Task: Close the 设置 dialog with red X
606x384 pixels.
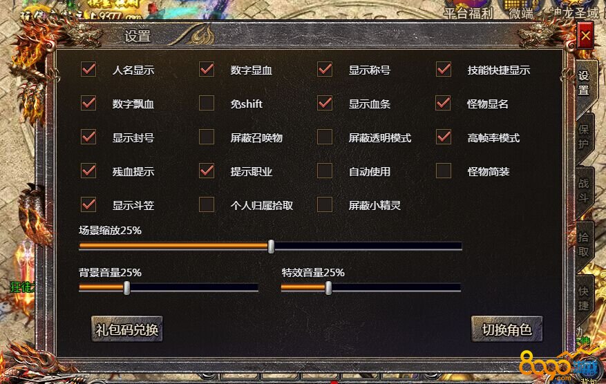Action: click(x=585, y=35)
